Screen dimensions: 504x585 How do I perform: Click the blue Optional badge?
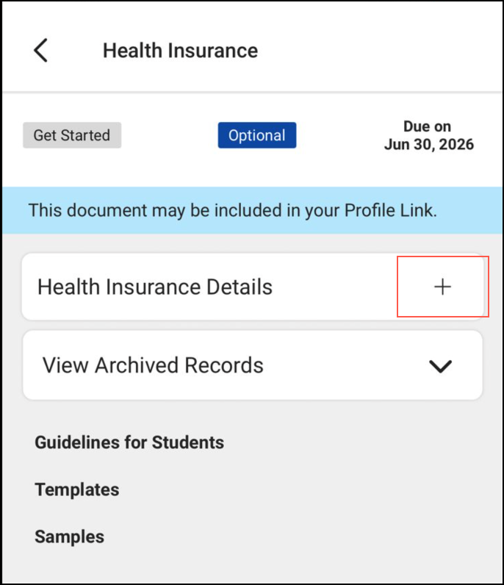coord(256,135)
